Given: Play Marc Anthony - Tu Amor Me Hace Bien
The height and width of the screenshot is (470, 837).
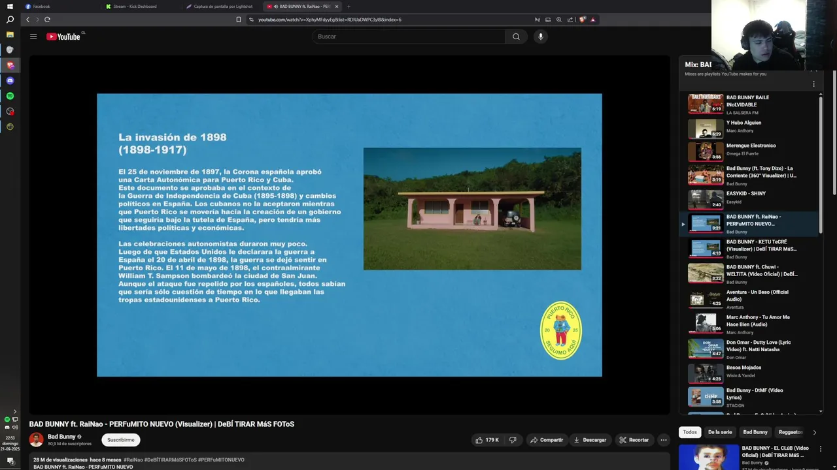Looking at the screenshot, I should click(749, 324).
